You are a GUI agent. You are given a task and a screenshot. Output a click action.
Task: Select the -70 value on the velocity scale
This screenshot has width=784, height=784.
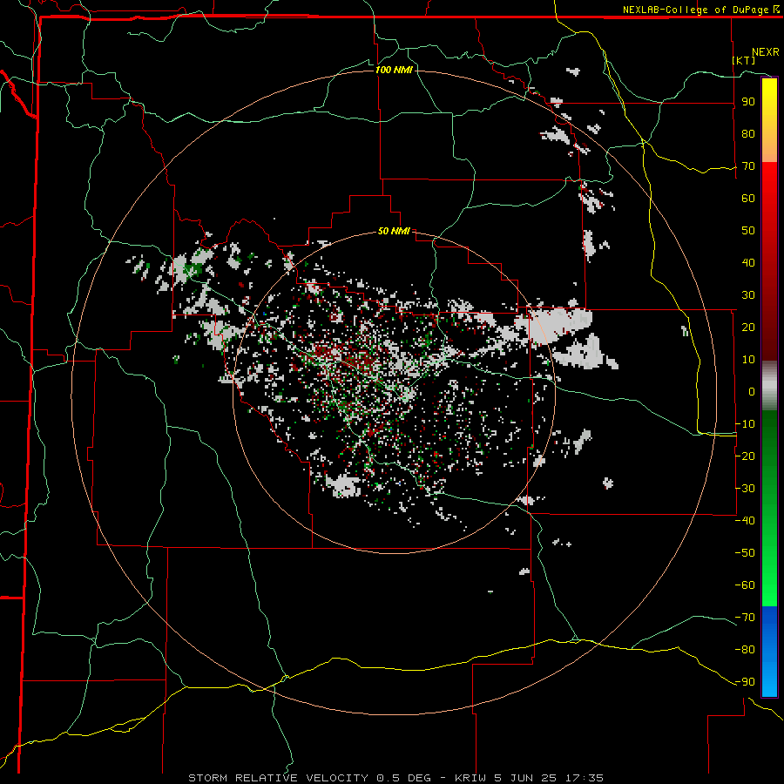pos(745,618)
